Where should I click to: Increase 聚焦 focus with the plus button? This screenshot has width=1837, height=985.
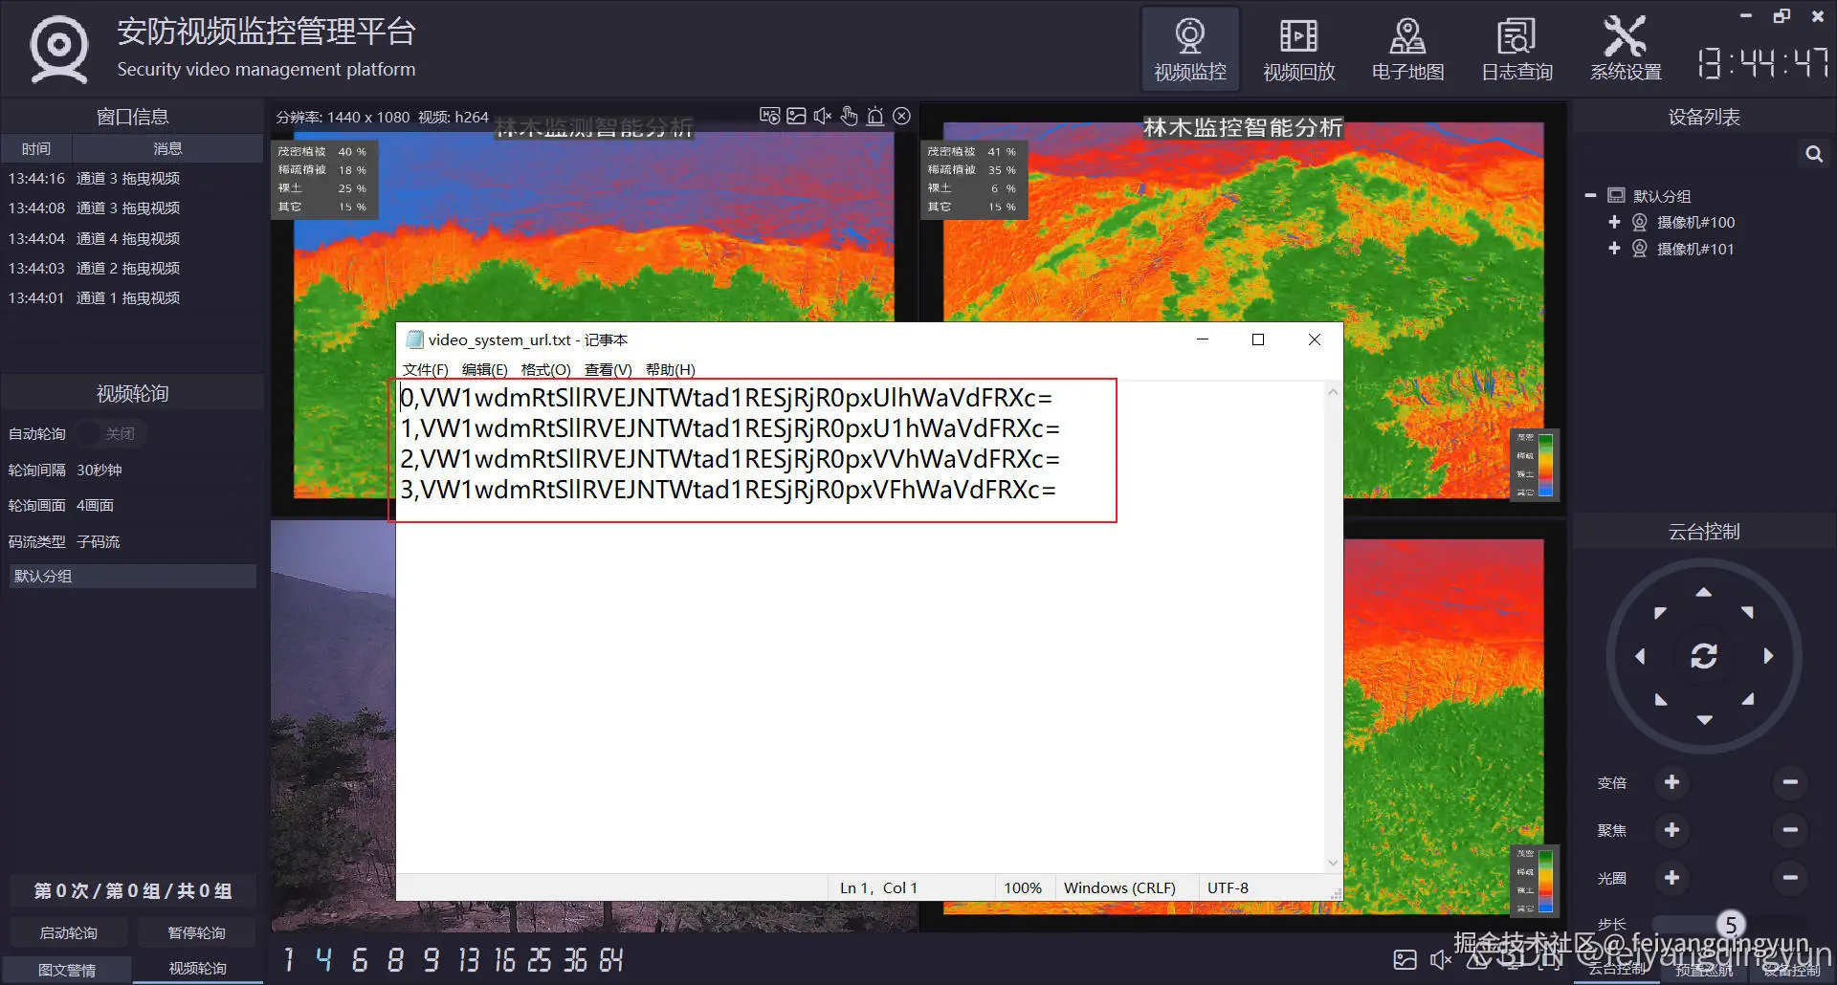1671,830
